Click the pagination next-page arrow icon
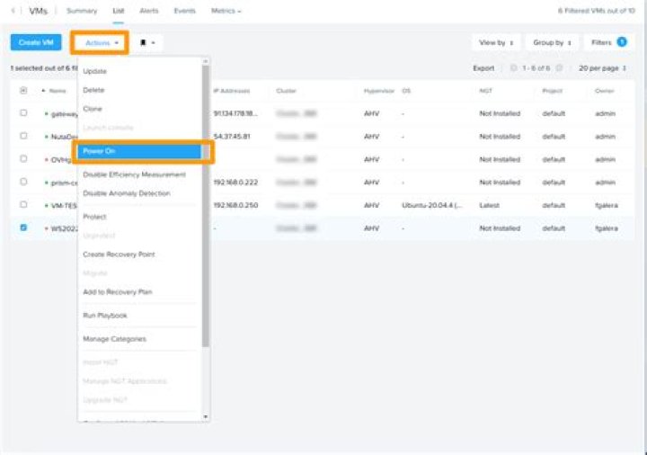 tap(560, 68)
